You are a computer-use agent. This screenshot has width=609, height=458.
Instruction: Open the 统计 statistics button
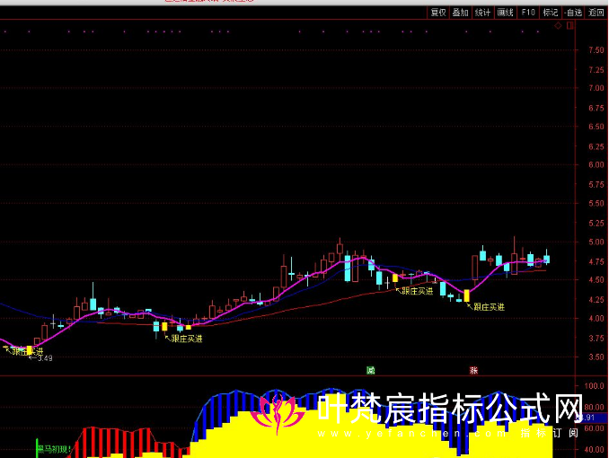(482, 13)
